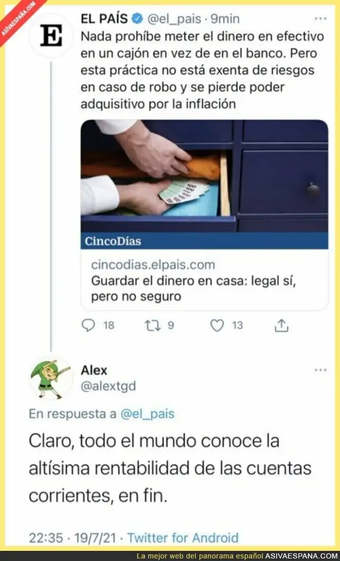Open EL PAÍS profile avatar

tap(51, 36)
